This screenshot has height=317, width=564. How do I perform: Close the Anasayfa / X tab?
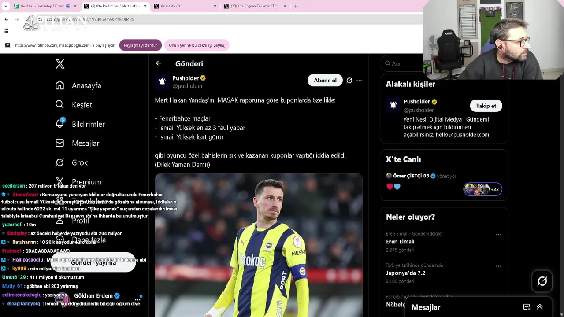(215, 6)
